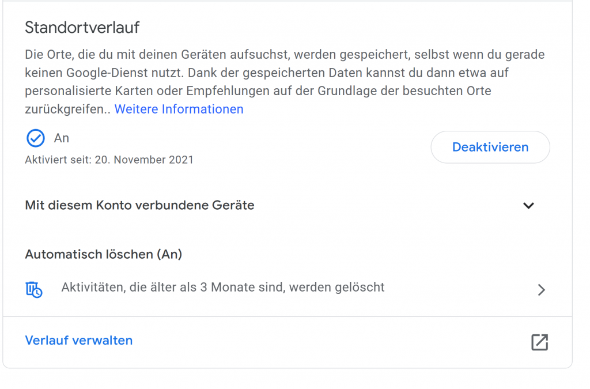This screenshot has width=590, height=389.
Task: Click the Aktiviert seit label text
Action: tap(58, 160)
